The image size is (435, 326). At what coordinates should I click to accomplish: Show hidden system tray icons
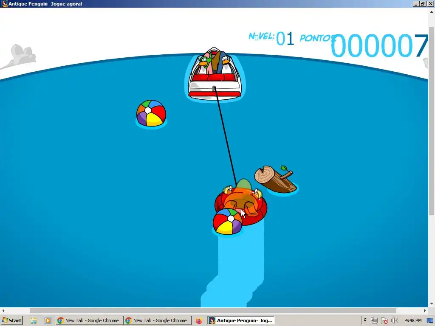(365, 320)
